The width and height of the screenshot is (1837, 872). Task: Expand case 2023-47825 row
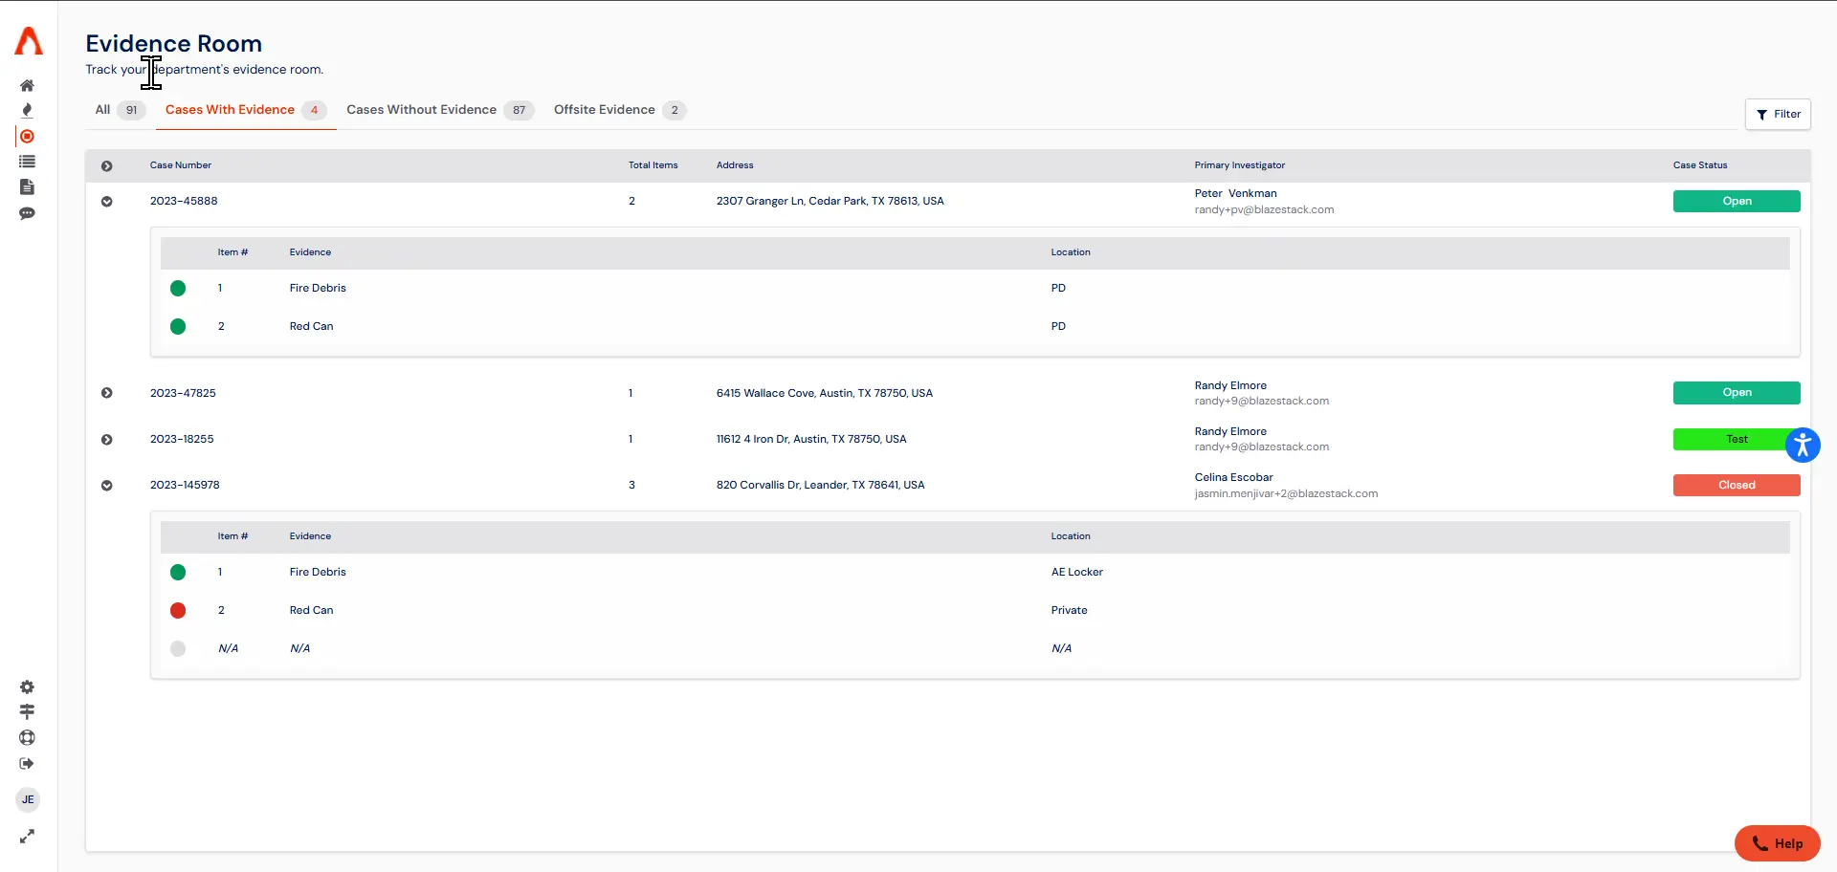pos(107,393)
